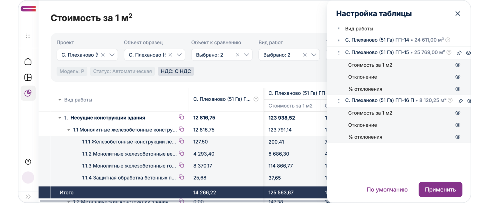Grab drag handle for ГП-16 П row
Image resolution: width=489 pixels, height=203 pixels.
click(x=339, y=101)
